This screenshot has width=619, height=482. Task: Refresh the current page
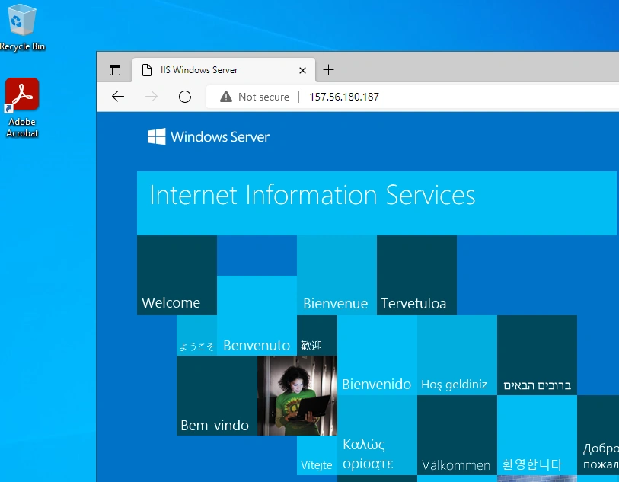(x=185, y=96)
